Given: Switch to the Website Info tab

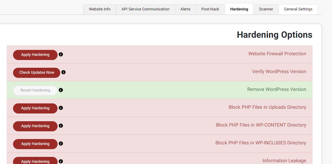Looking at the screenshot, I should coord(100,9).
